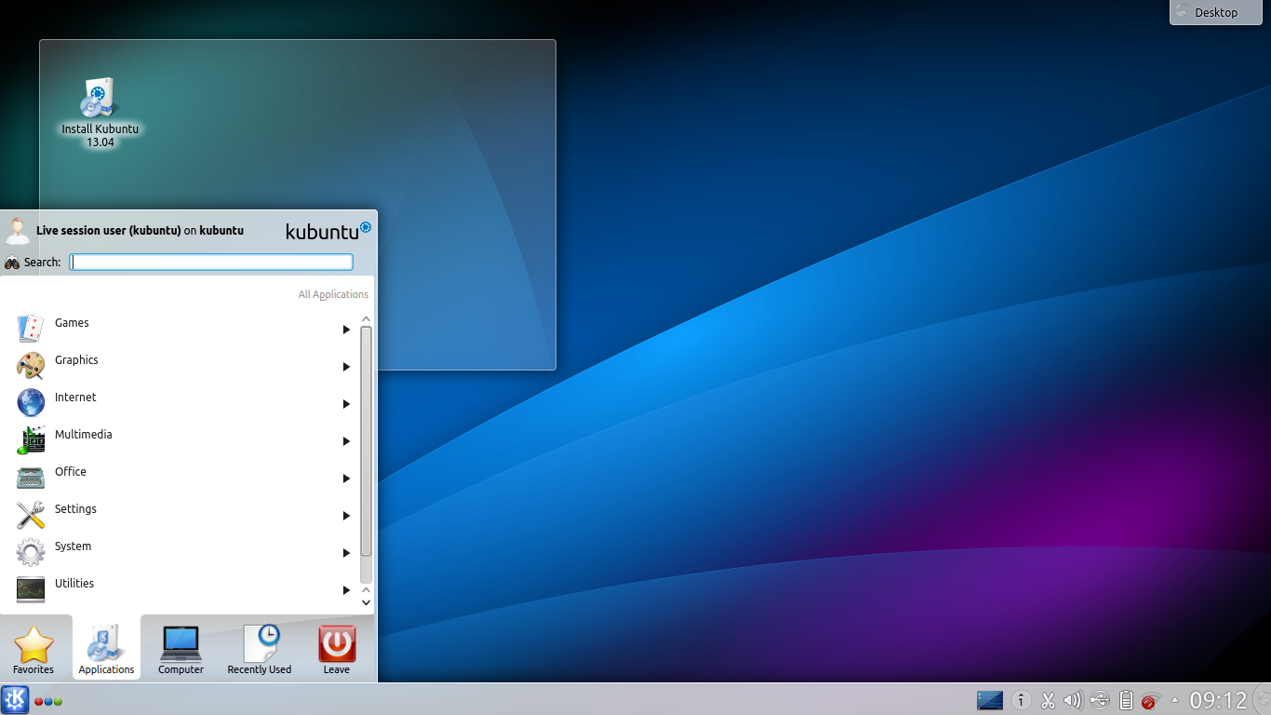
Task: Click the Office typewriter icon
Action: click(31, 478)
